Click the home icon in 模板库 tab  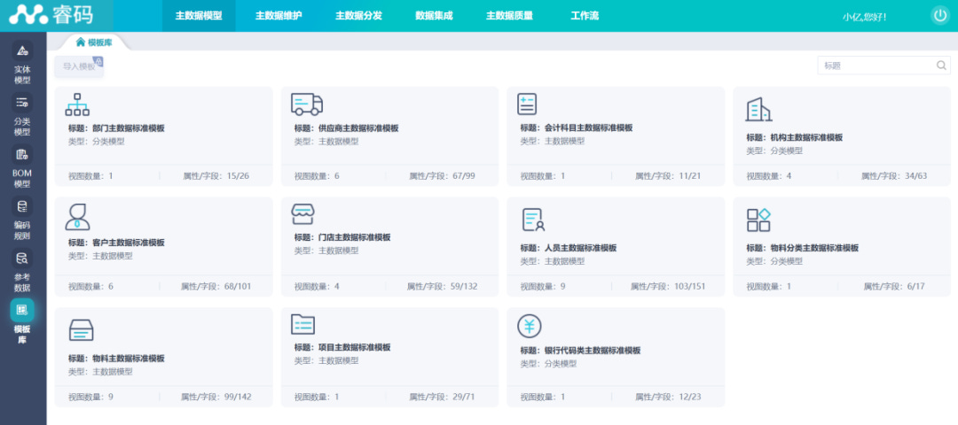click(80, 42)
